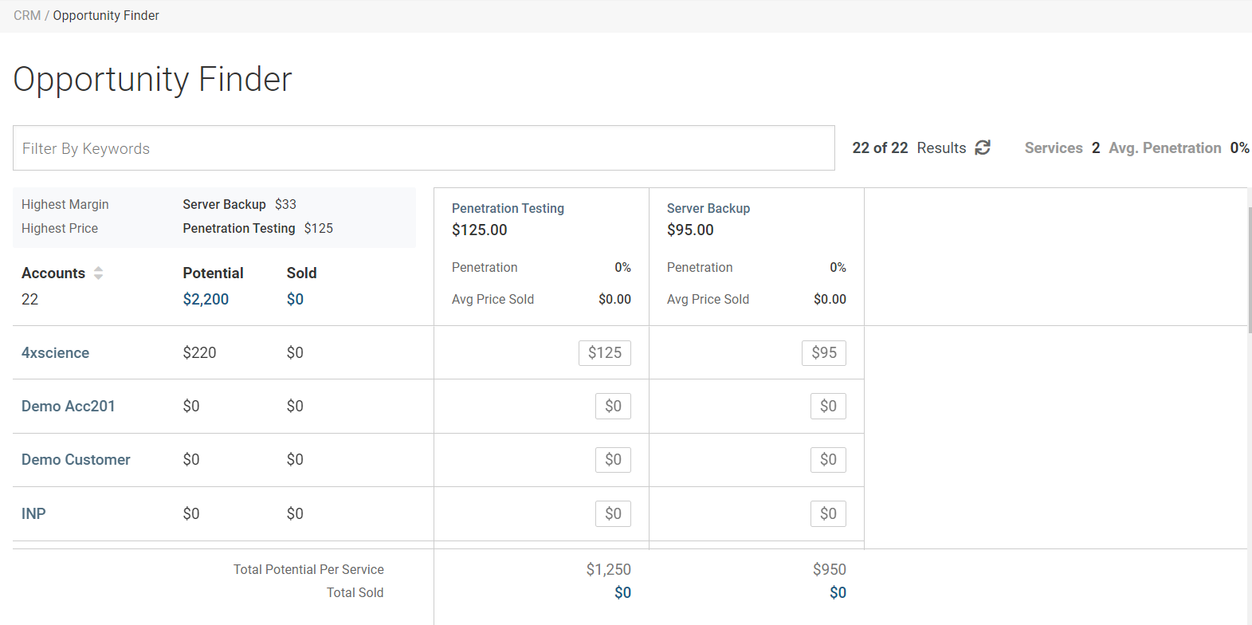Open the Demo Customer account

[76, 460]
